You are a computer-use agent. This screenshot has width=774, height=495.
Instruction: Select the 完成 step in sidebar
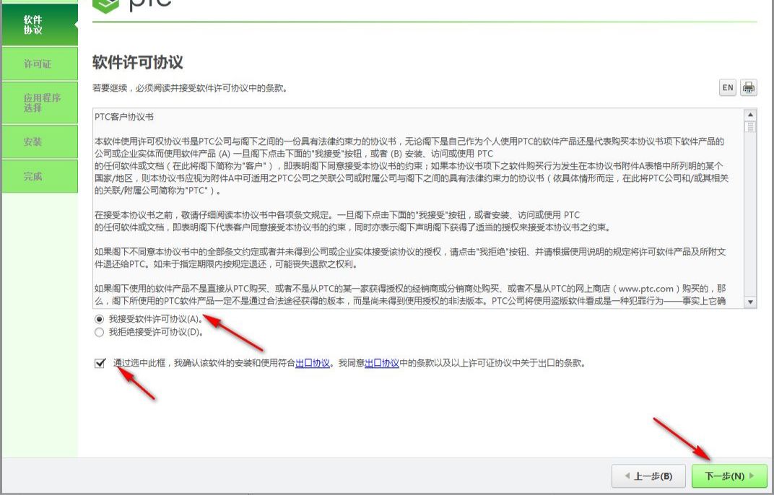(x=40, y=176)
